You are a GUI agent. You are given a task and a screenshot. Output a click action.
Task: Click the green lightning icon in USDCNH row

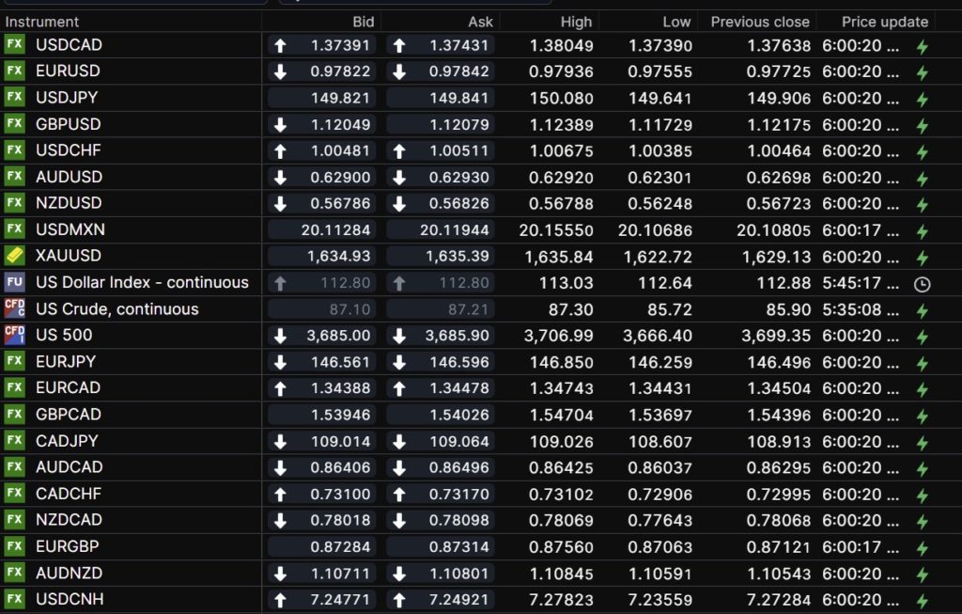tap(923, 601)
